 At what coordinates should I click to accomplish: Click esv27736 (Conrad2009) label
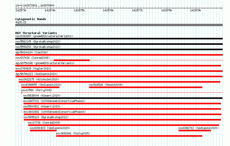click(44, 123)
